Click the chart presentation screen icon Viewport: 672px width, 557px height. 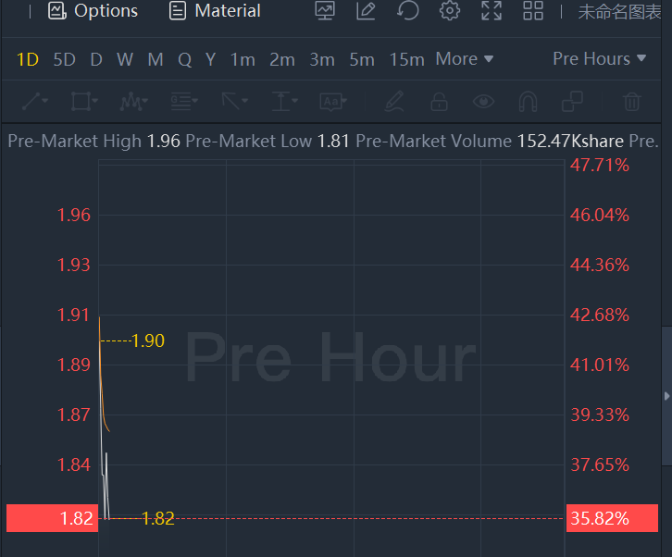[325, 11]
